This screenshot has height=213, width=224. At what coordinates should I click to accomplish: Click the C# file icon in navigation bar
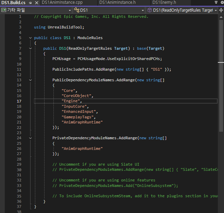pos(4,10)
